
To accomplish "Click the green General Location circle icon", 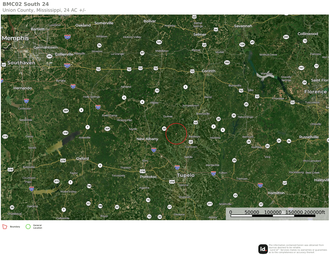I will [28, 227].
